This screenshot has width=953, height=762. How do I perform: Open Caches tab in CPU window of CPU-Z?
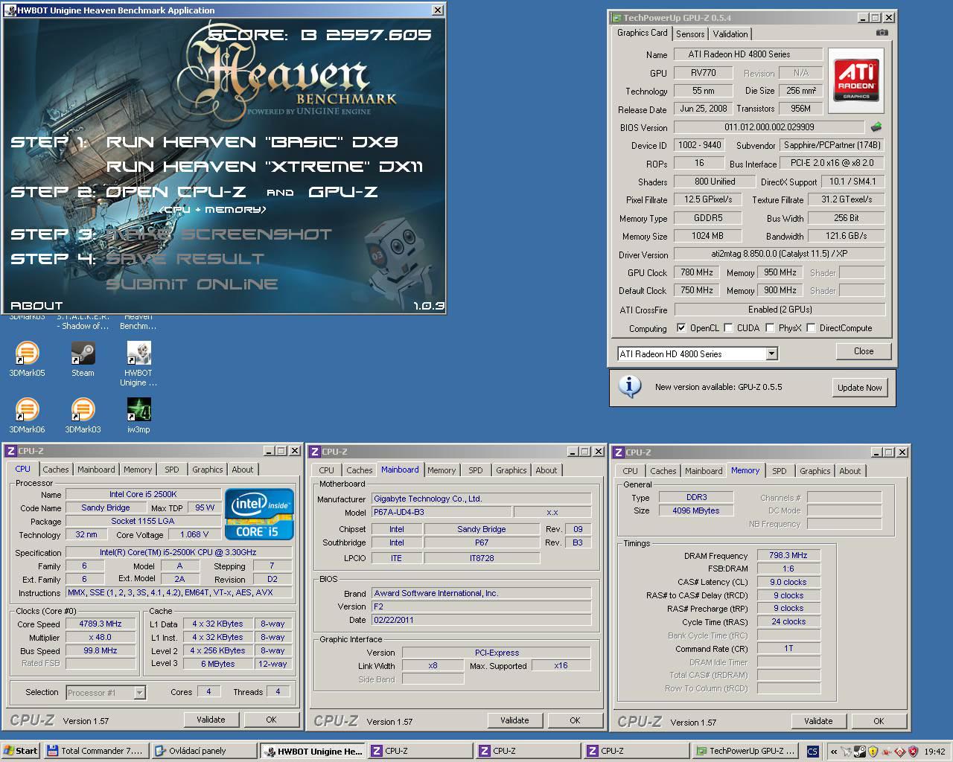coord(56,470)
